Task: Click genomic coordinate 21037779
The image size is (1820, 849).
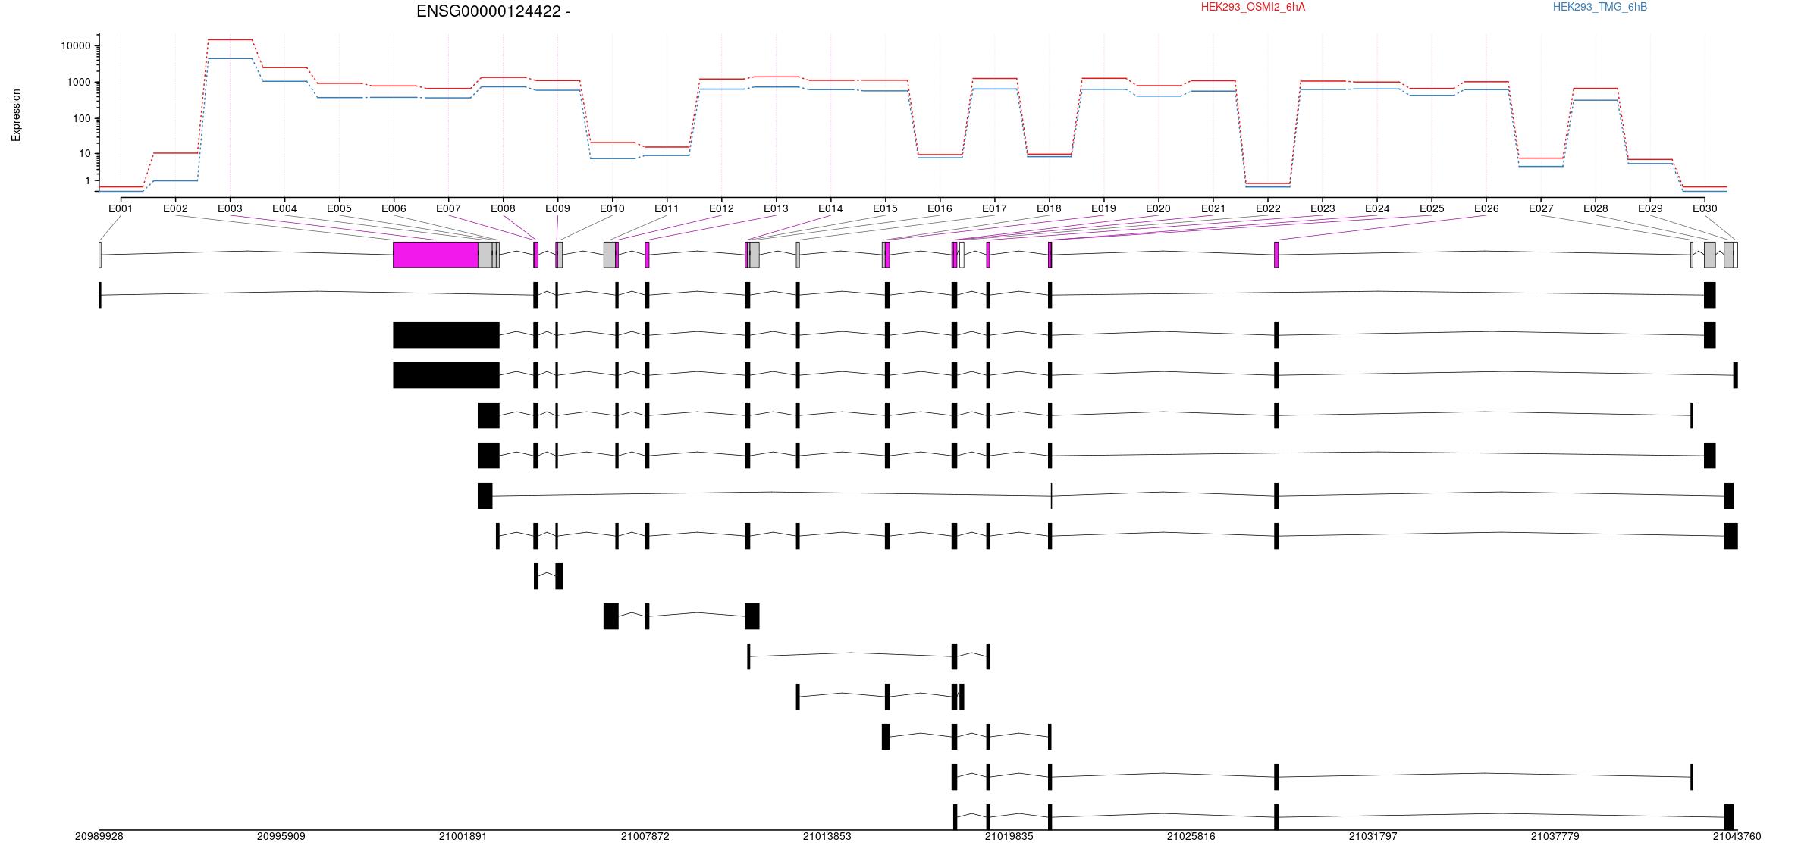Action: tap(1555, 836)
